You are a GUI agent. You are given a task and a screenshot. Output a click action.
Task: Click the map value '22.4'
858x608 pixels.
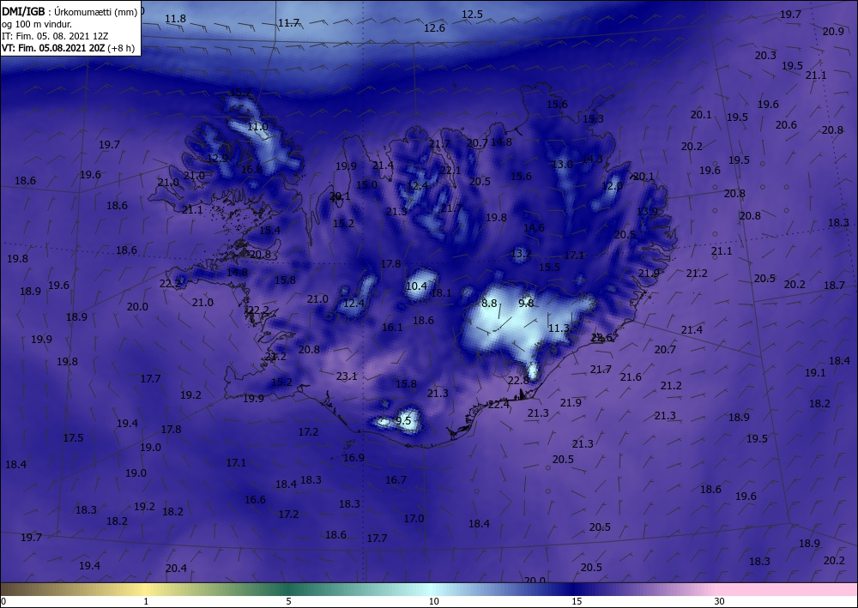(498, 405)
